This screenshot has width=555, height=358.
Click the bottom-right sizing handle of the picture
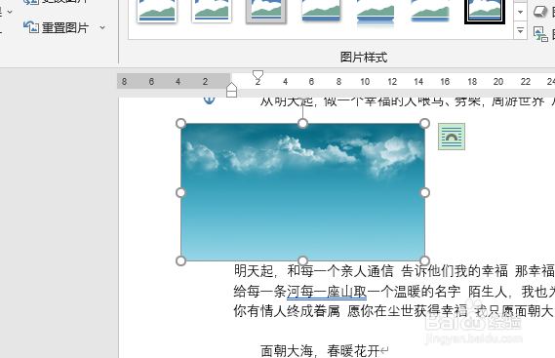[x=424, y=261]
